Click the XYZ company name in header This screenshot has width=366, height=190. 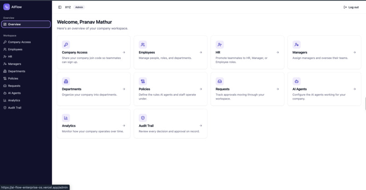tap(68, 7)
